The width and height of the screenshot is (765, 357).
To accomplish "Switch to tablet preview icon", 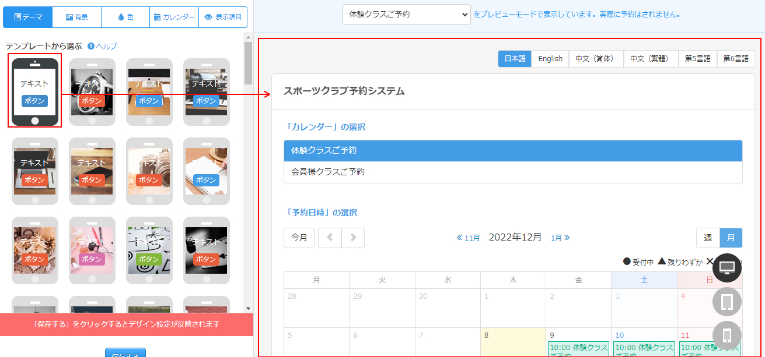I will point(726,302).
